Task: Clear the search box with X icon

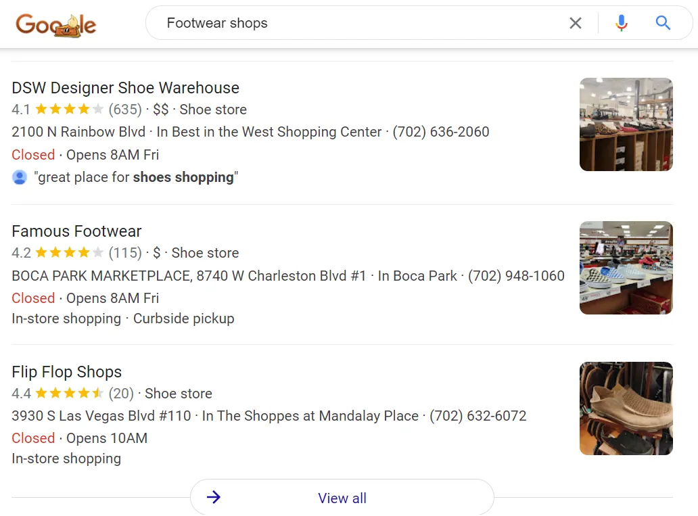Action: point(575,23)
